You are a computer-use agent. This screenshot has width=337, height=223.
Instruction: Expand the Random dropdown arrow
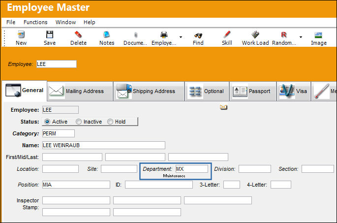(301, 37)
